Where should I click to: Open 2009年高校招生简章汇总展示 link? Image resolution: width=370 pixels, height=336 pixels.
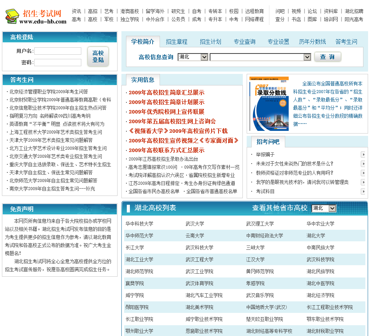coord(166,93)
